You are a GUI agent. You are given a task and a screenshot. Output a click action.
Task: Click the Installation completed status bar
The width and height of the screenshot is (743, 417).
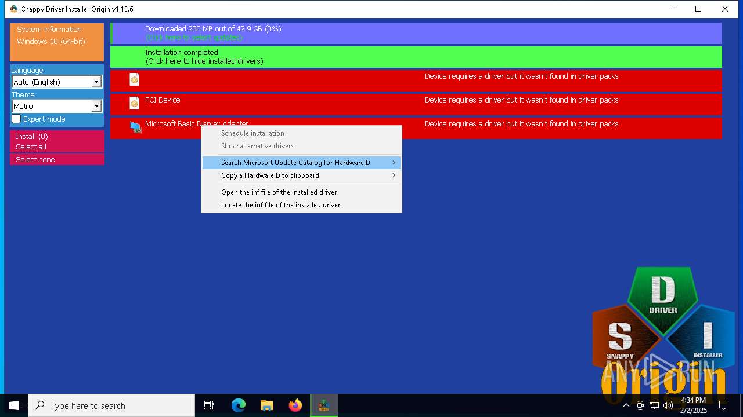(x=416, y=57)
